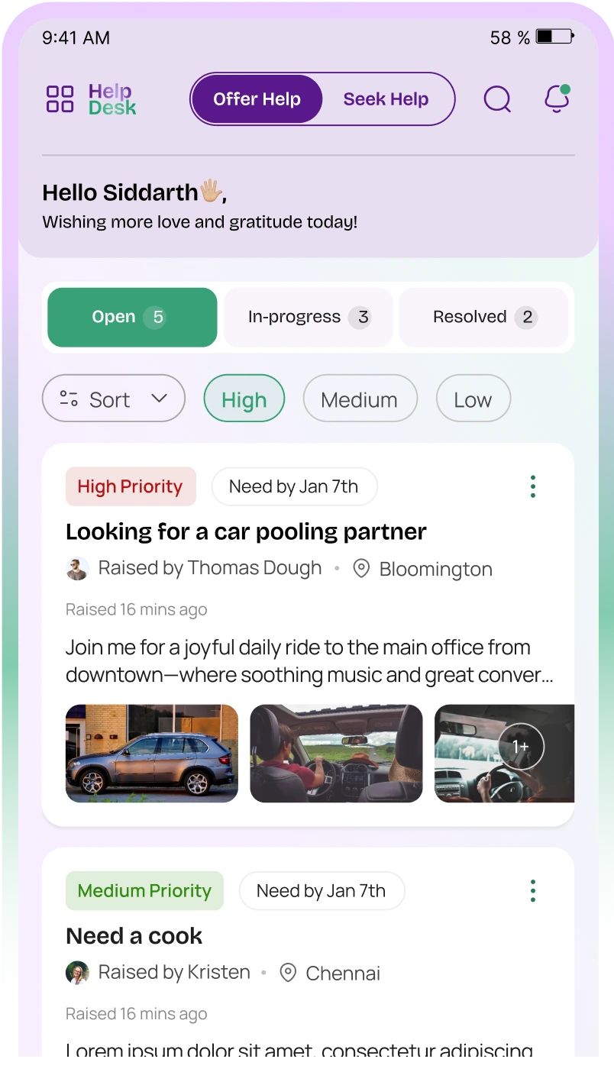Open the grid menu icon beside Help Desk

click(x=60, y=99)
